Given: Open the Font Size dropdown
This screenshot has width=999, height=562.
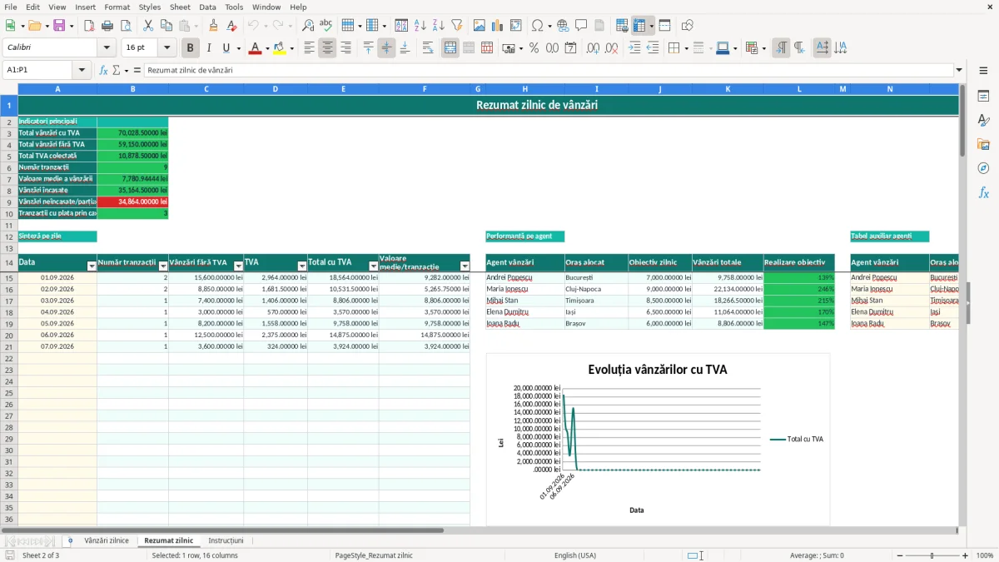Looking at the screenshot, I should (166, 48).
